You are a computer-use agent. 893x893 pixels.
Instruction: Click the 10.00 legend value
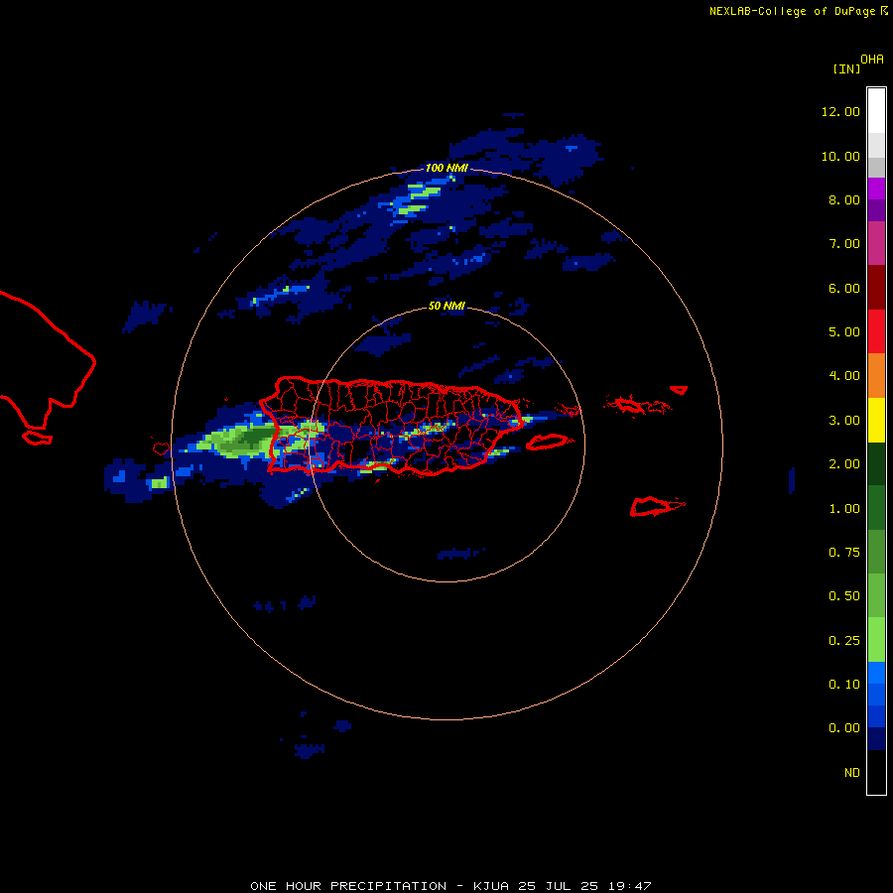(x=840, y=156)
